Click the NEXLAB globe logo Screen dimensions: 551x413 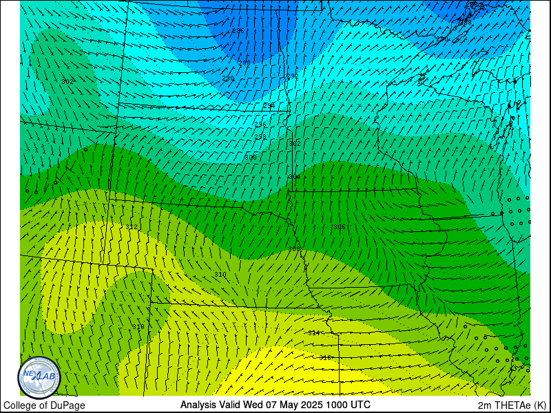(39, 377)
